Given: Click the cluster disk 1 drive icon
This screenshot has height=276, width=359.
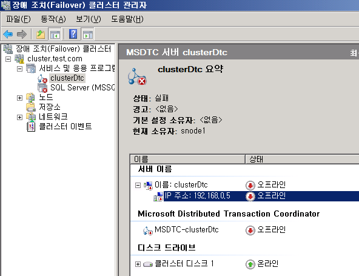Looking at the screenshot, I should (x=148, y=264).
